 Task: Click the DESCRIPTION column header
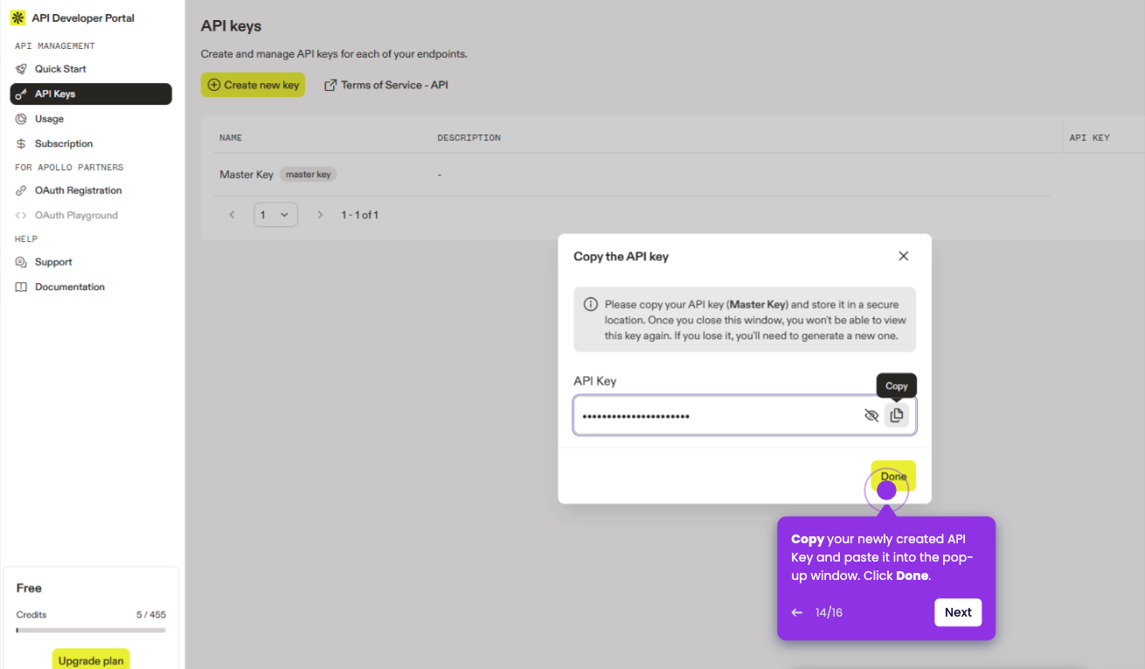469,138
